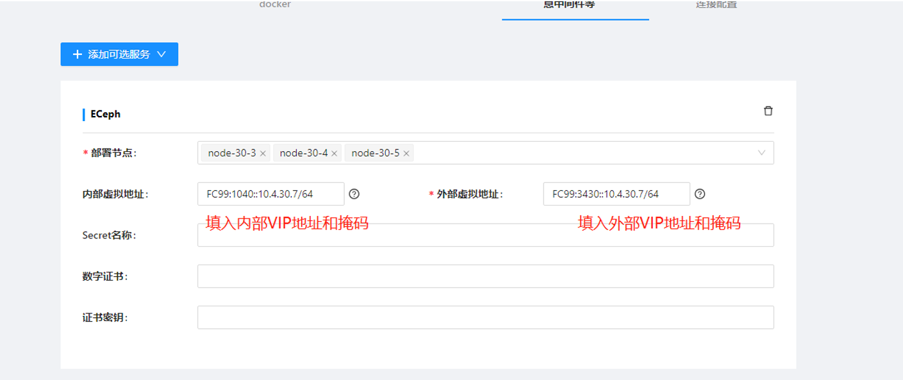Open help icon beside external virtual address
The image size is (903, 380).
700,194
